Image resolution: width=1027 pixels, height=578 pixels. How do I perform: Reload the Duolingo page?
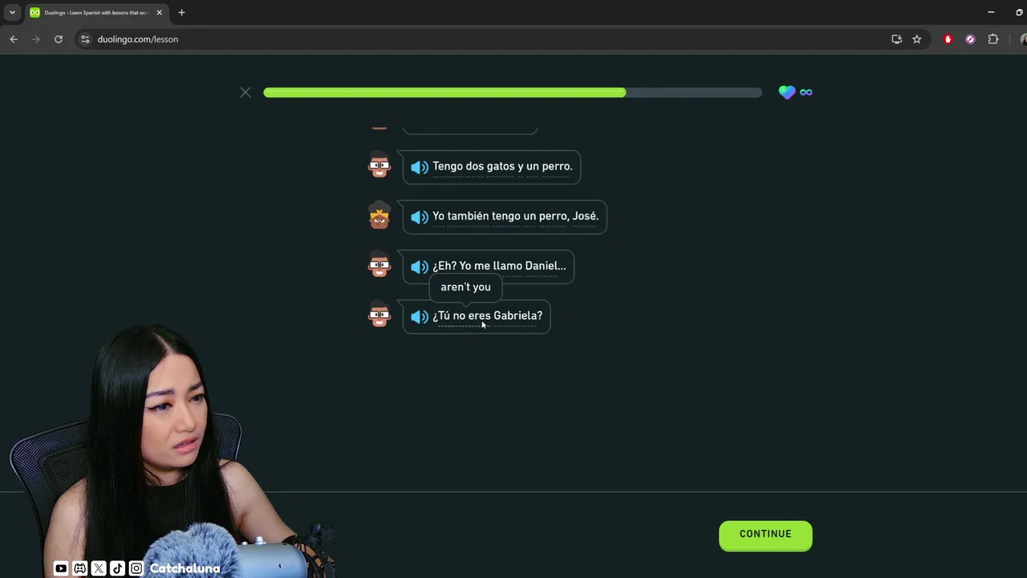pyautogui.click(x=59, y=39)
